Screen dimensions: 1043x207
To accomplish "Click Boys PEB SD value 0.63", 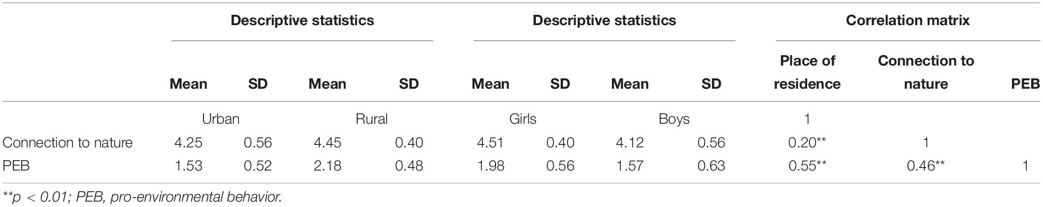I will [x=711, y=166].
